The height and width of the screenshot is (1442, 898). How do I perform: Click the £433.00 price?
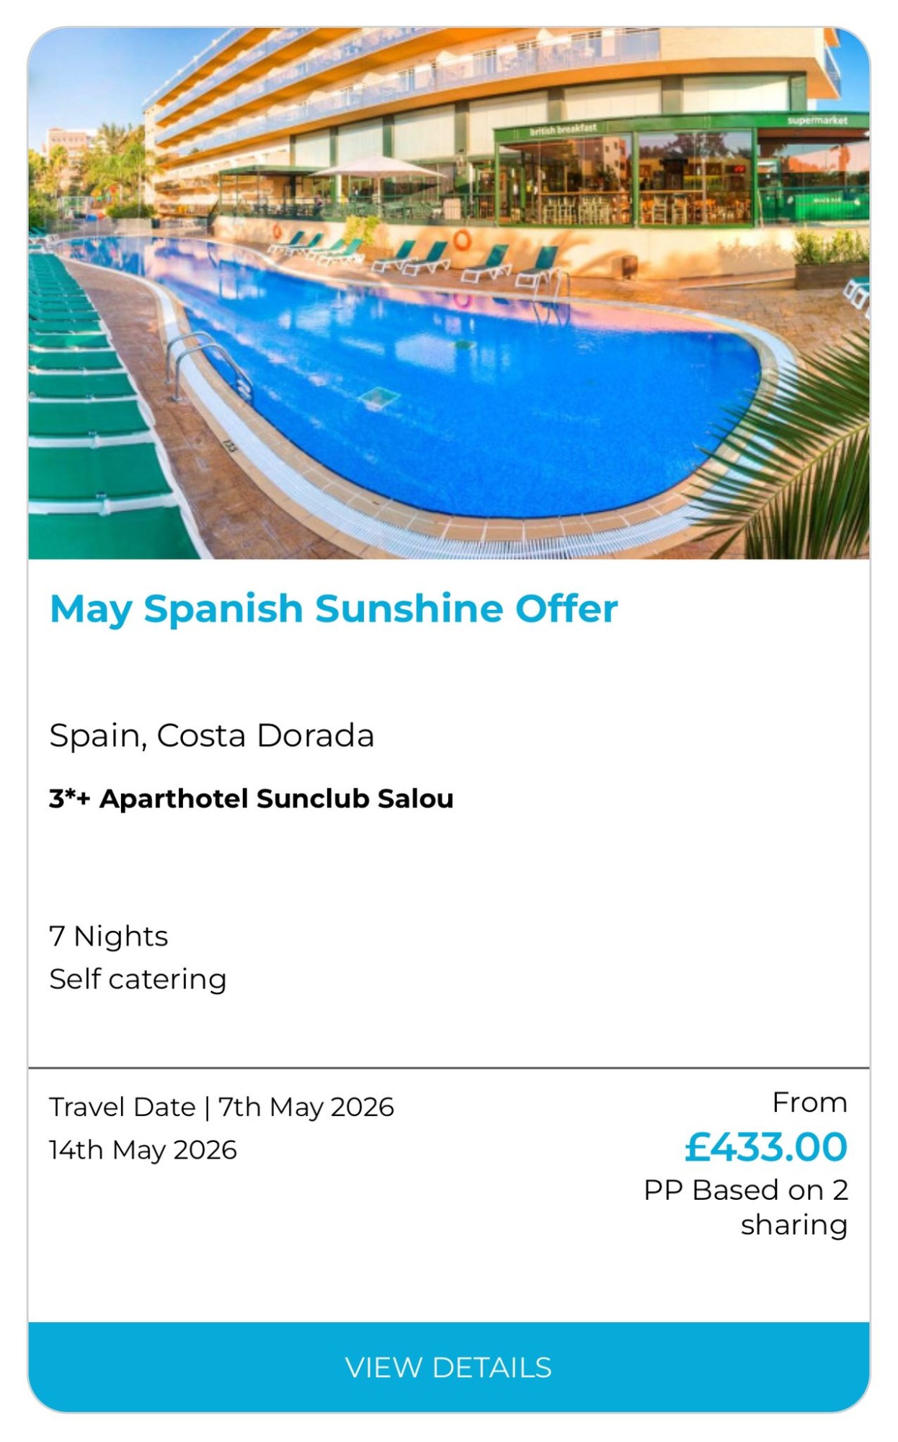[765, 1147]
